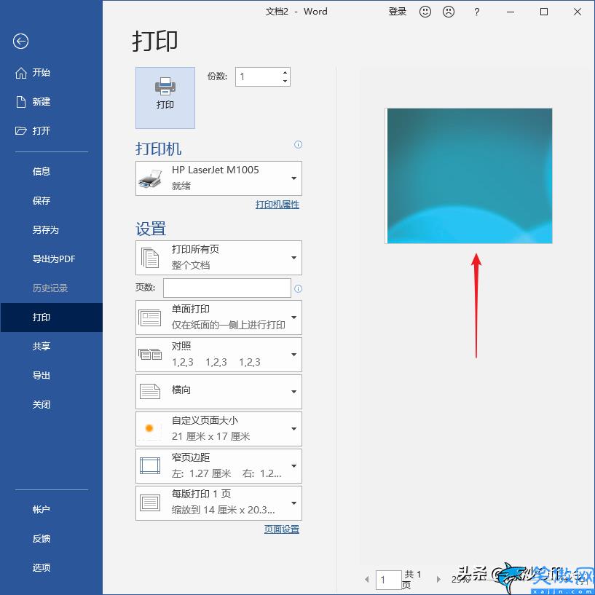Click the current page number box
Viewport: 595px width, 595px height.
388,580
